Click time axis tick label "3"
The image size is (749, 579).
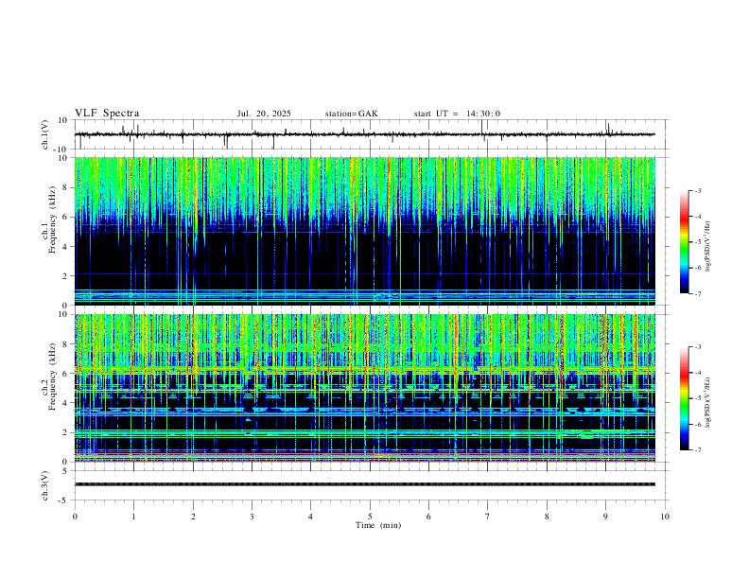[252, 517]
